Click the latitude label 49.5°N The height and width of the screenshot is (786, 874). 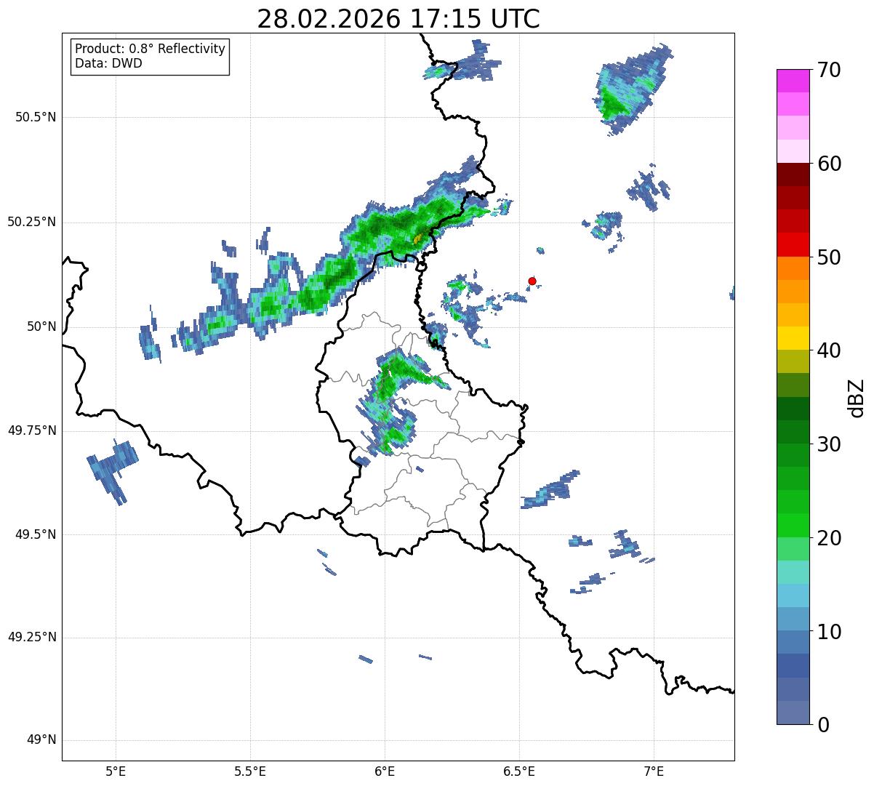36,534
